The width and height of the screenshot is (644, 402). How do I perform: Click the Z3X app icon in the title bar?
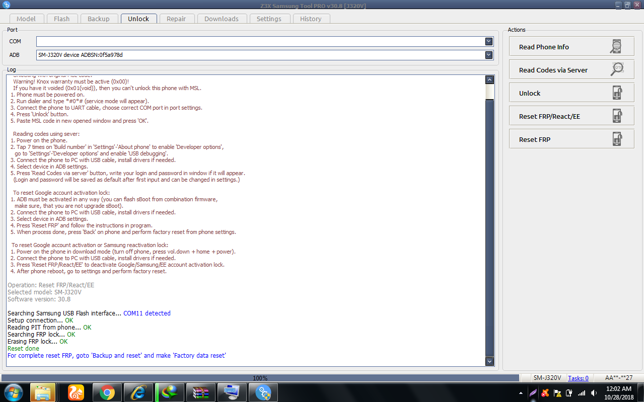(x=7, y=5)
